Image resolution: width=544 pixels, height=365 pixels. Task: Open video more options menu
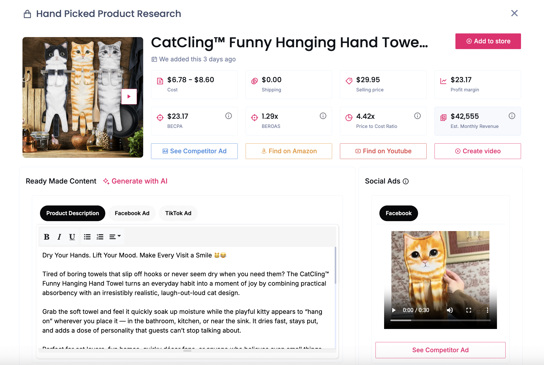coord(487,310)
